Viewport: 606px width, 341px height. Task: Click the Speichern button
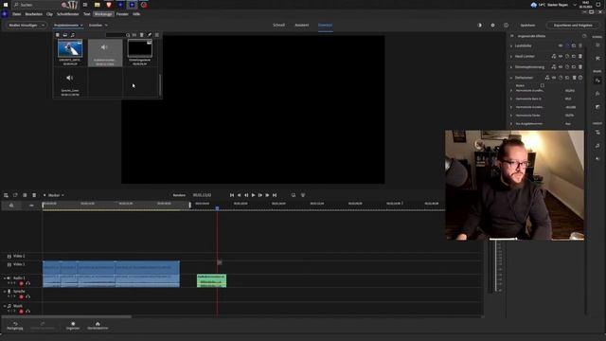[527, 26]
